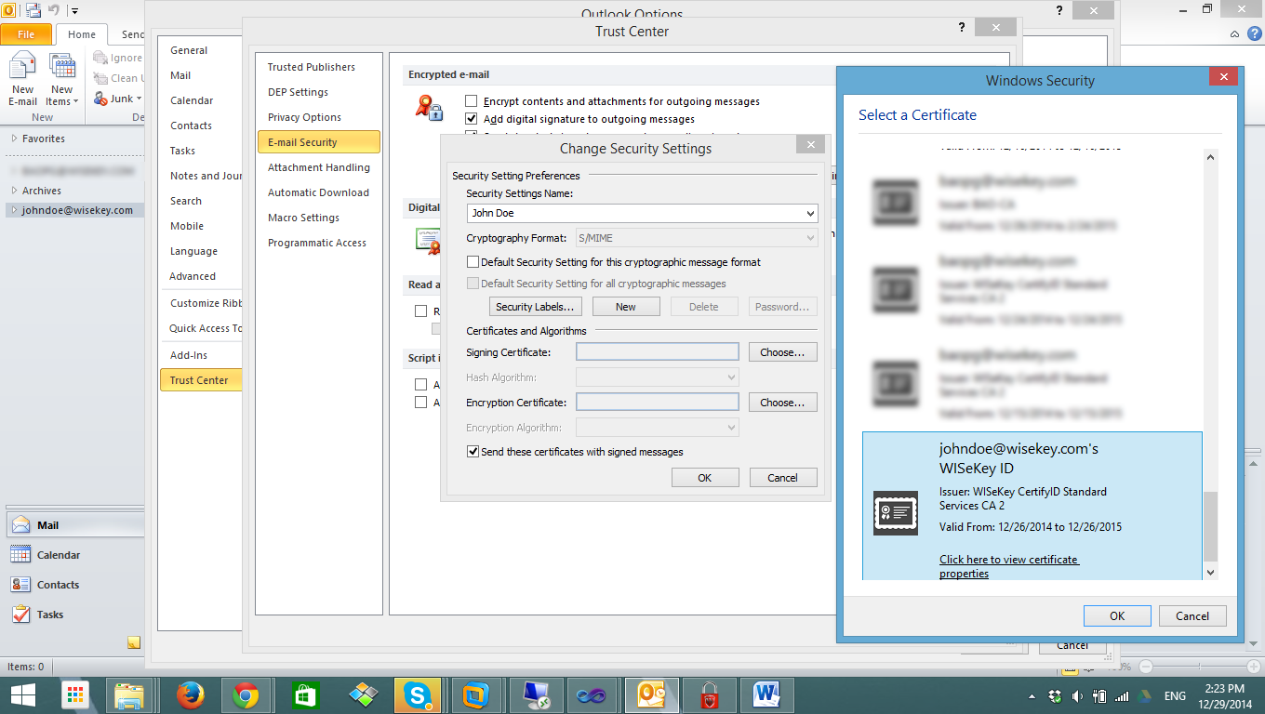
Task: Open Attachment Handling in Trust Center
Action: (x=319, y=167)
